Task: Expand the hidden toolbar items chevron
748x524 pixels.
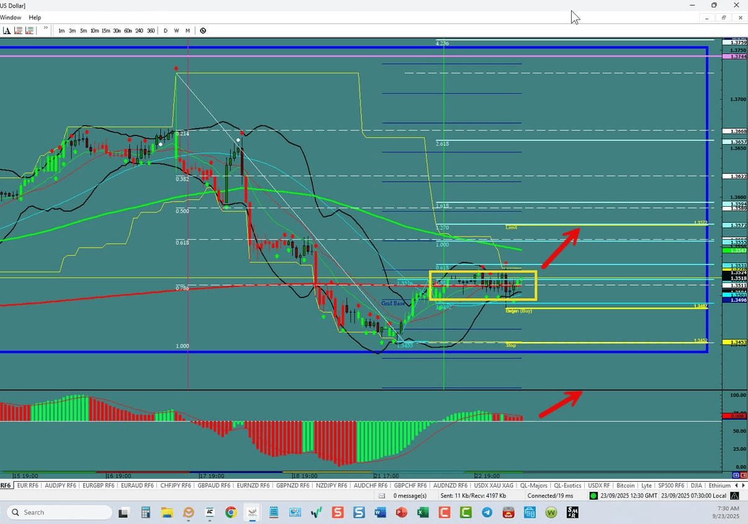Action: coord(46,29)
